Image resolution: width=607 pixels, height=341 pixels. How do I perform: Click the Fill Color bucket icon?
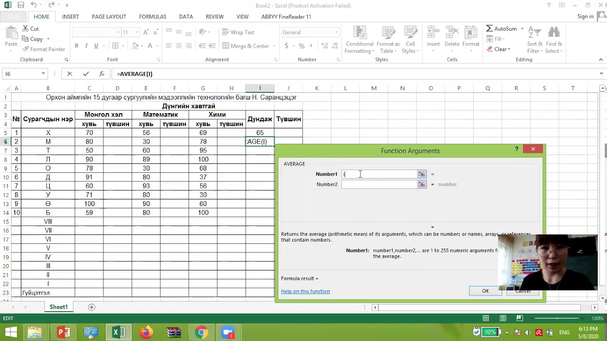(135, 46)
